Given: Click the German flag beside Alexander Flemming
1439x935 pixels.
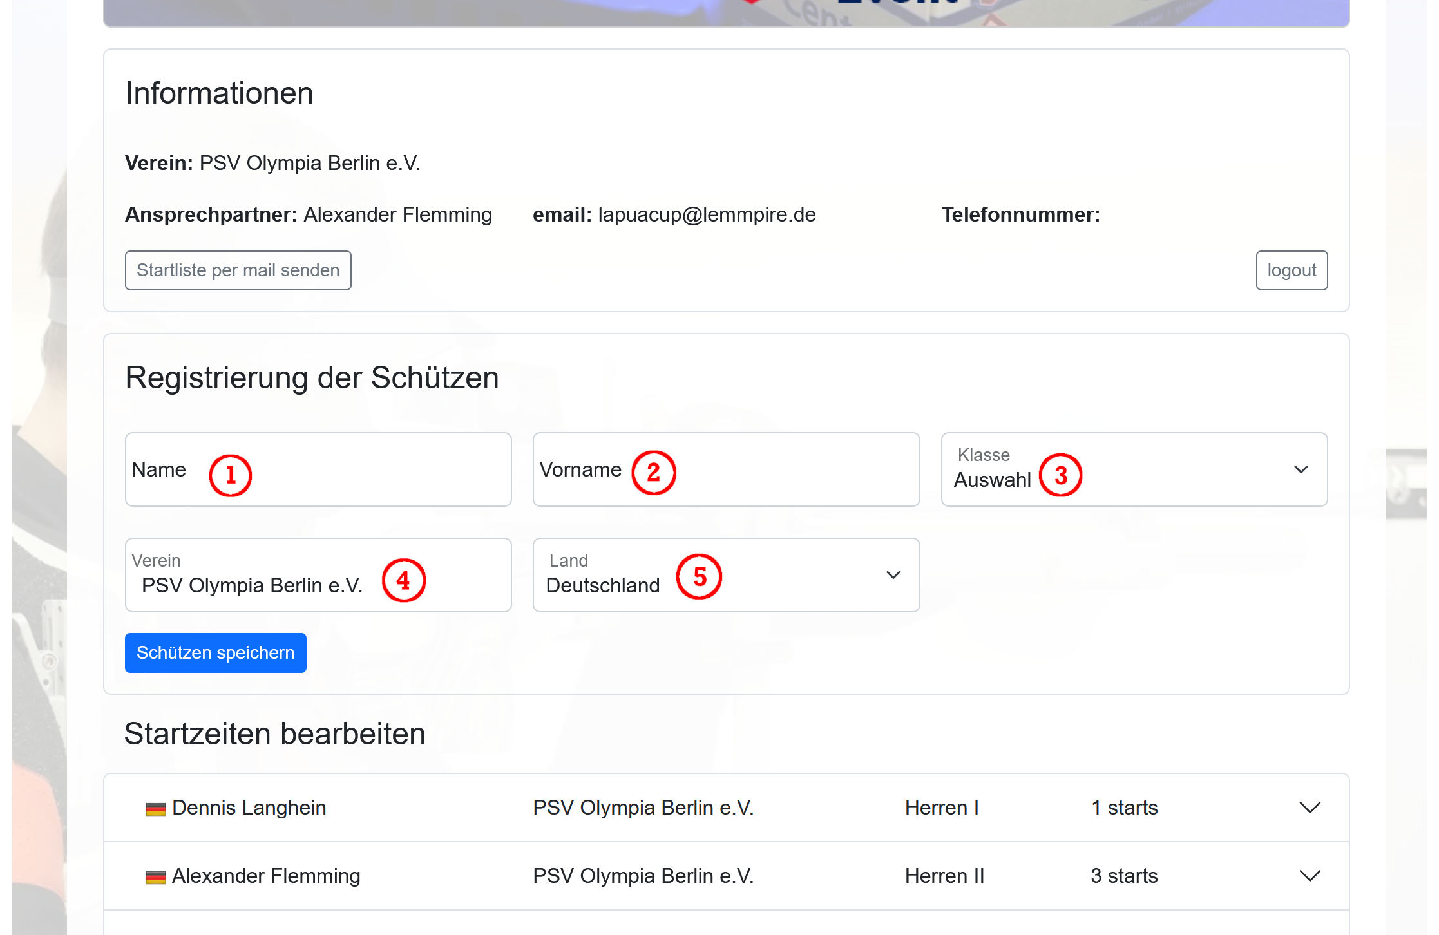Looking at the screenshot, I should 155,877.
